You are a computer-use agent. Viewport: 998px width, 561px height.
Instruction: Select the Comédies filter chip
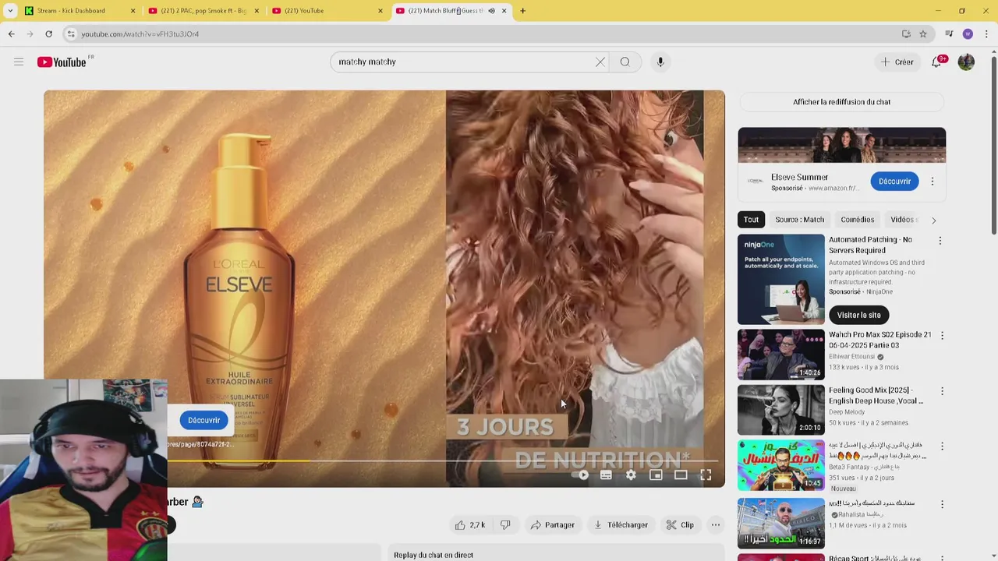tap(857, 220)
